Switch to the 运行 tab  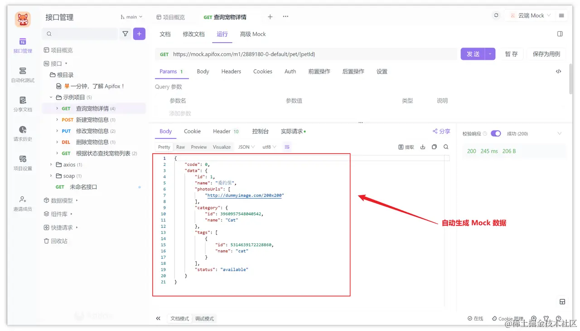pyautogui.click(x=222, y=34)
